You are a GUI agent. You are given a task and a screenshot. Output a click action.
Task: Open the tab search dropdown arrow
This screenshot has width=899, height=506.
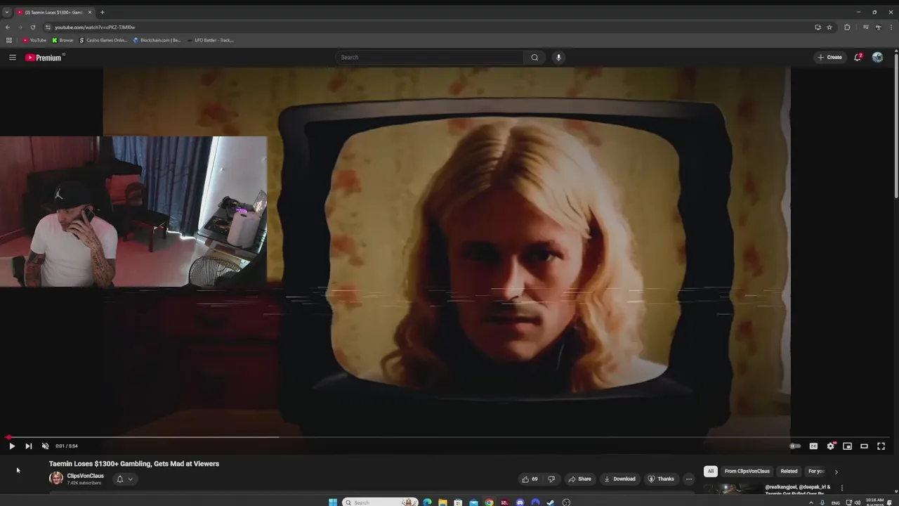[7, 12]
